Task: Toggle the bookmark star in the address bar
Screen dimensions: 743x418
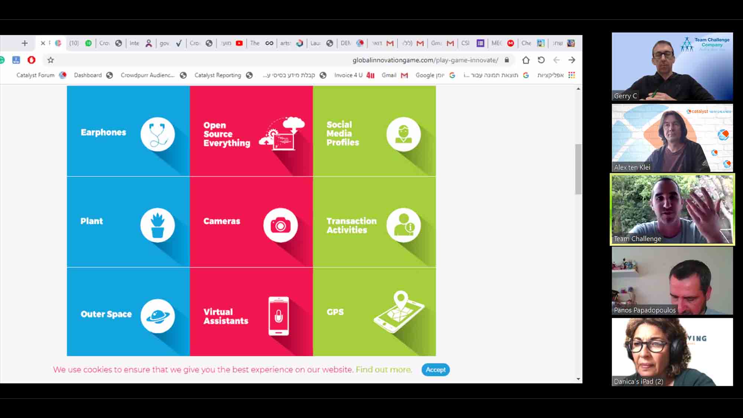Action: point(50,60)
